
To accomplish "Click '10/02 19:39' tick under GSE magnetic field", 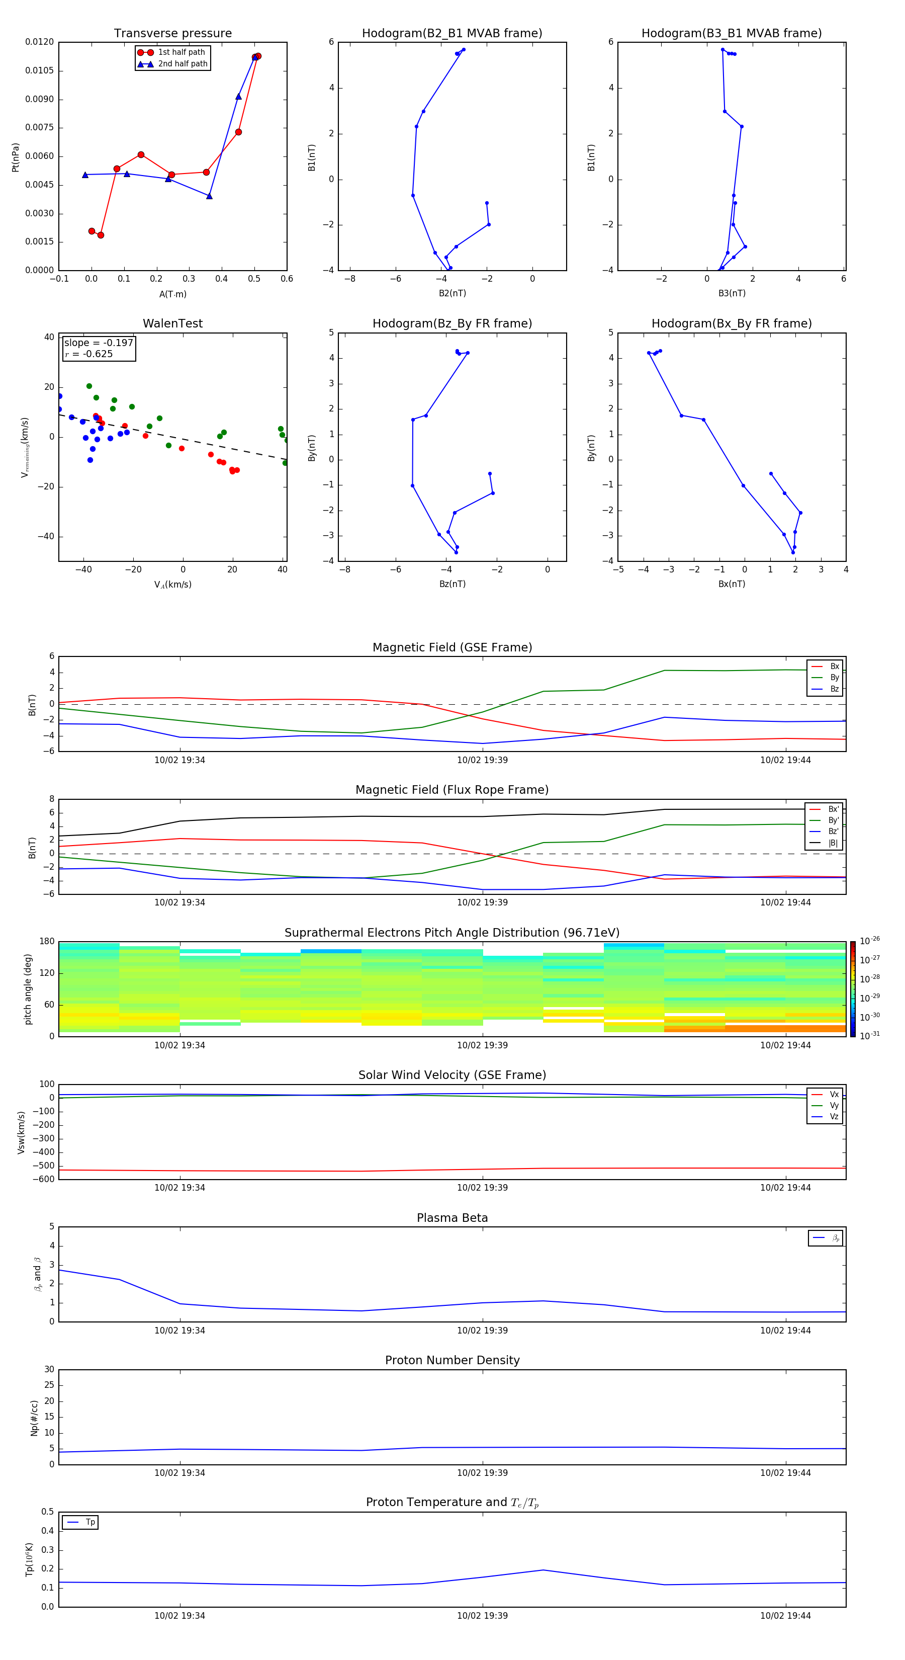I will click(483, 761).
